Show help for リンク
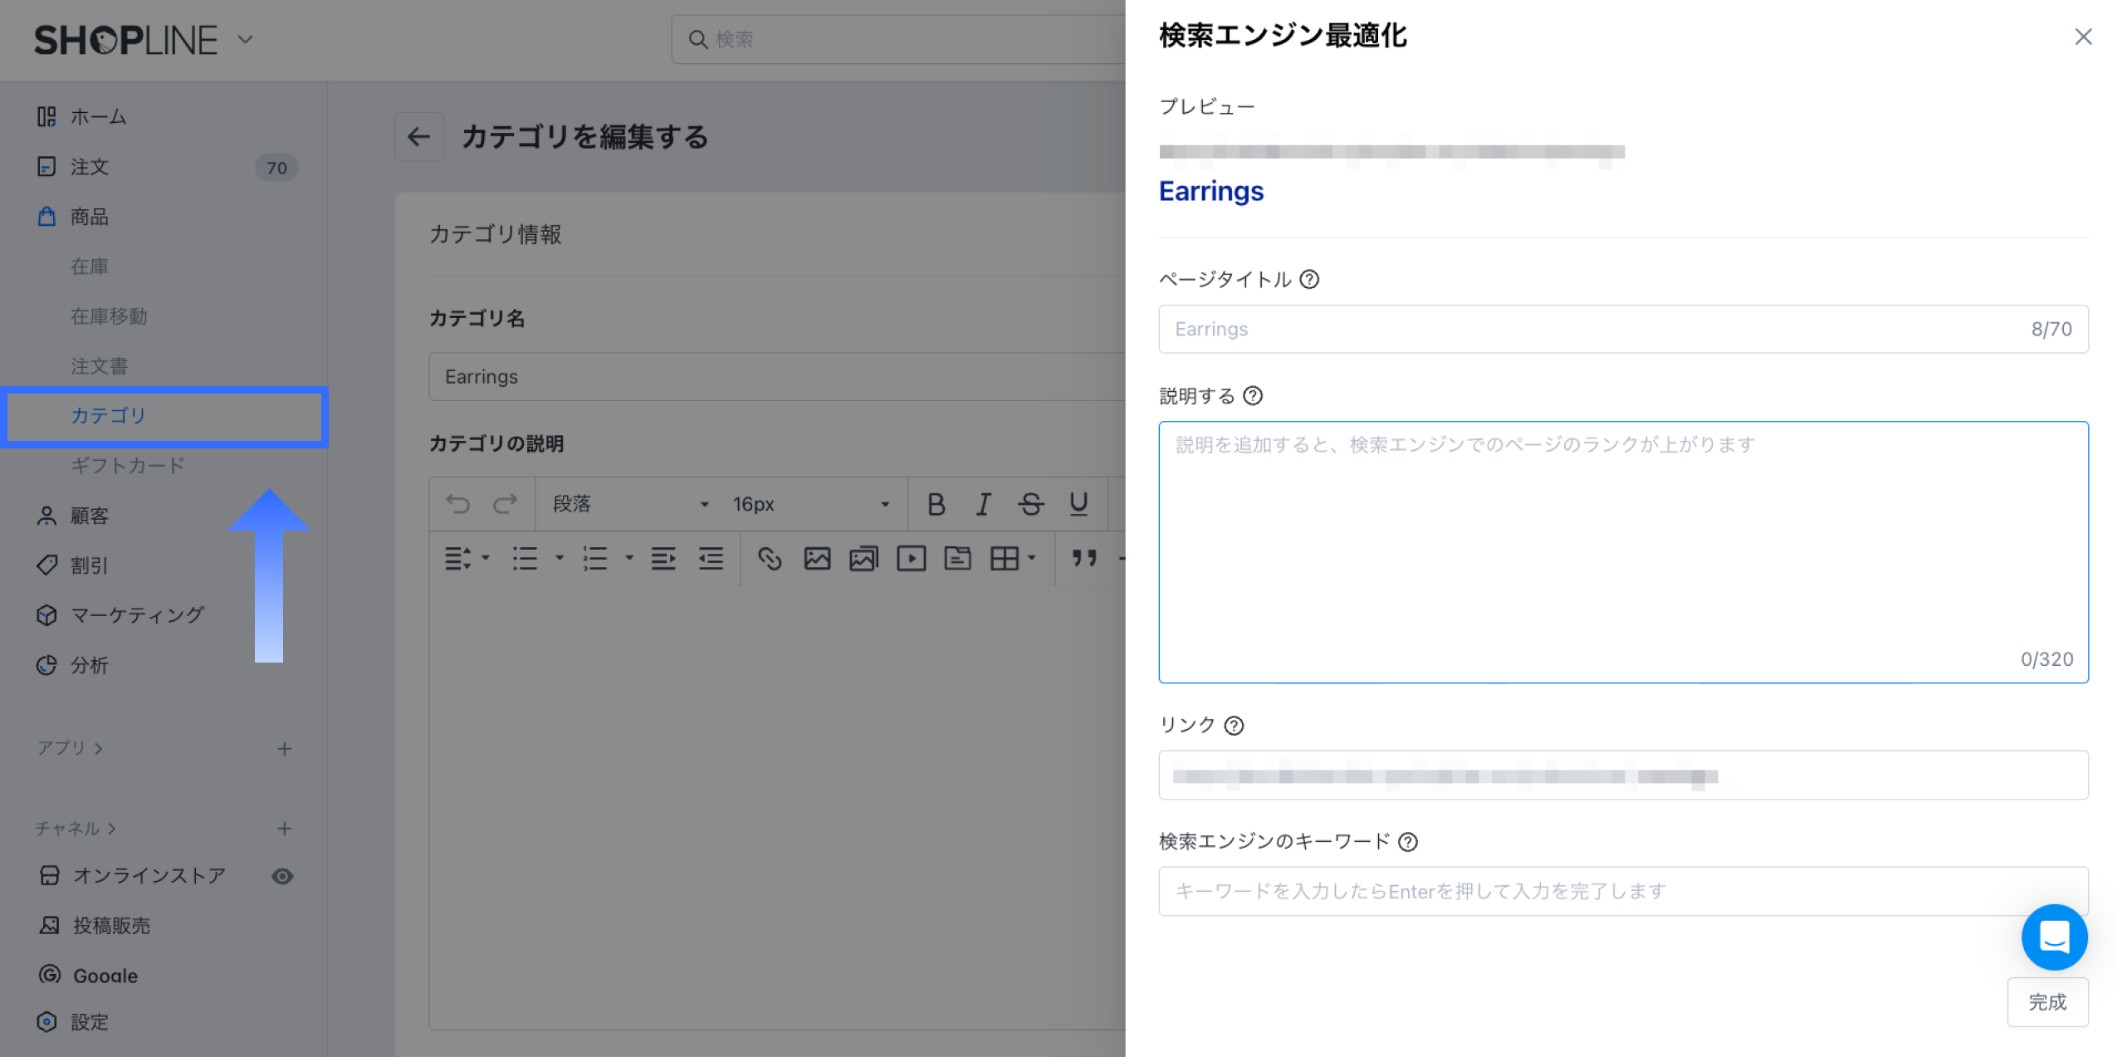Image resolution: width=2117 pixels, height=1057 pixels. (x=1235, y=726)
